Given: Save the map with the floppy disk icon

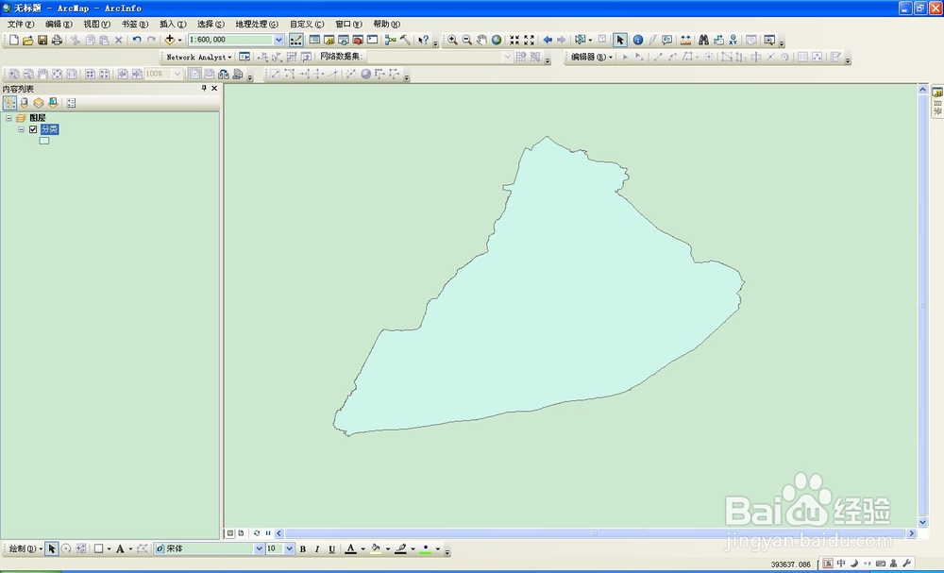Looking at the screenshot, I should (x=42, y=40).
